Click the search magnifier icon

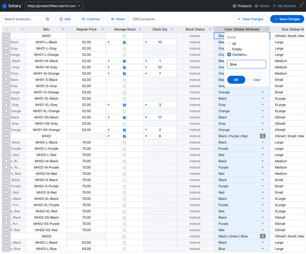coord(48,19)
